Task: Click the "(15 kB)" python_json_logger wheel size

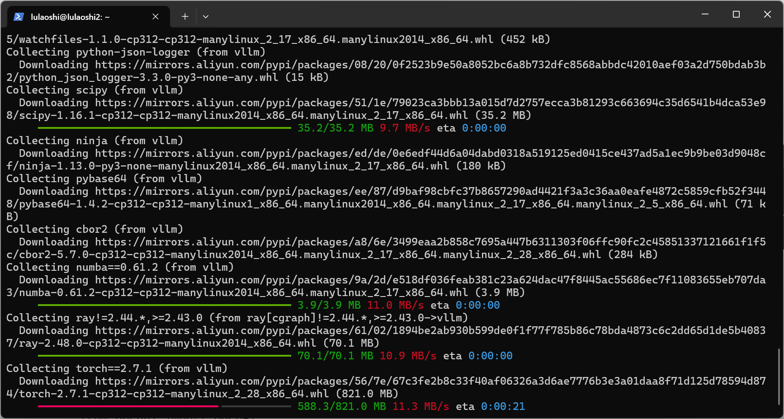Action: coord(307,78)
